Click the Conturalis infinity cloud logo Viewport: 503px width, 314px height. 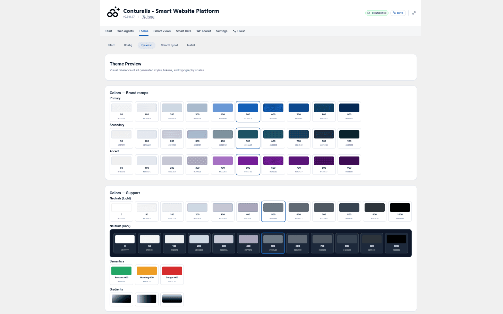(113, 12)
